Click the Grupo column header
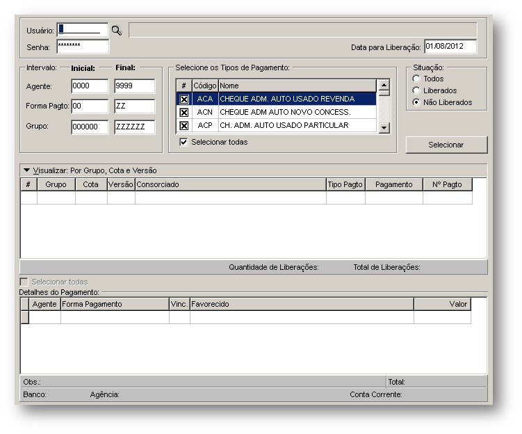Viewport: 522px width, 434px height. 56,184
